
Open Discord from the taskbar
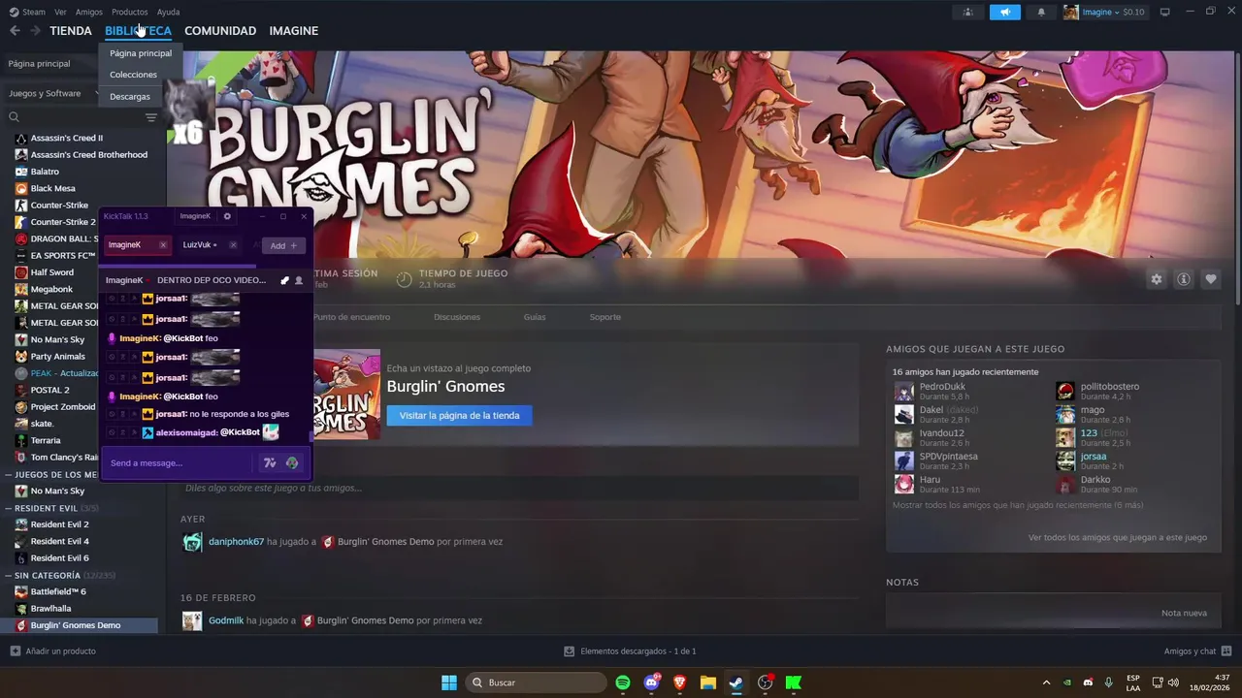[652, 682]
